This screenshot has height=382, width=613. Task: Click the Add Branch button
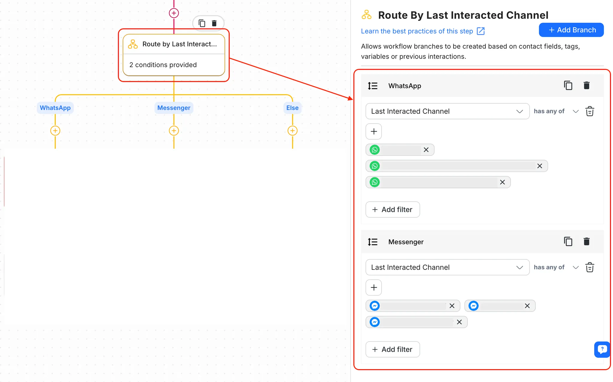point(571,30)
